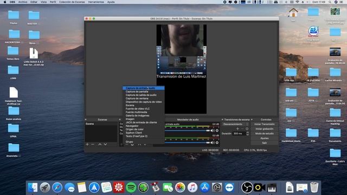Select 'Grupo' at the menu bottom
This screenshot has width=347, height=195.
coord(143,142)
